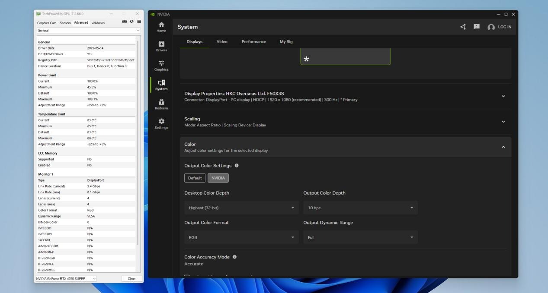548x293 pixels.
Task: Open the feedback icon beside LOG IN
Action: [477, 27]
